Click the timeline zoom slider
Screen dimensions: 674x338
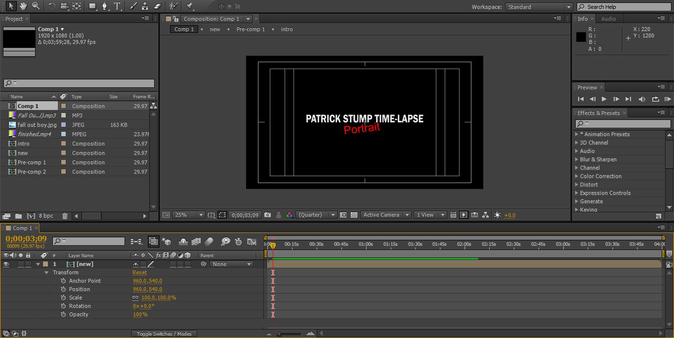click(290, 334)
